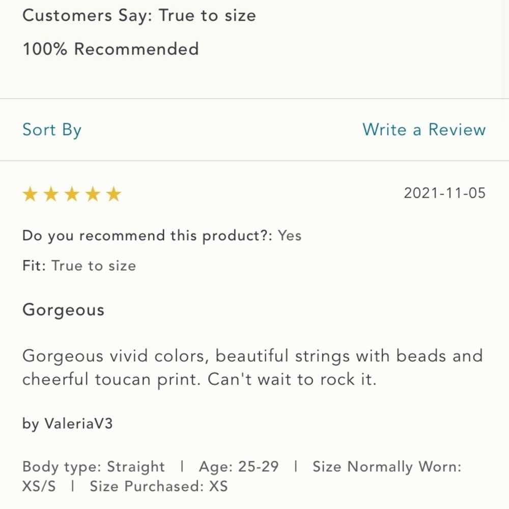Click the "Yes" recommendation answer
The width and height of the screenshot is (509, 509).
coord(290,236)
